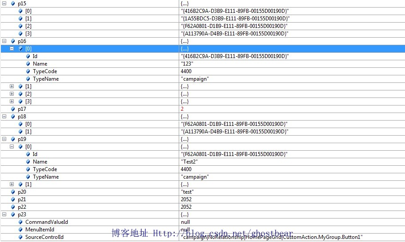This screenshot has width=405, height=242.
Task: Collapse the p16 node
Action: coord(4,41)
